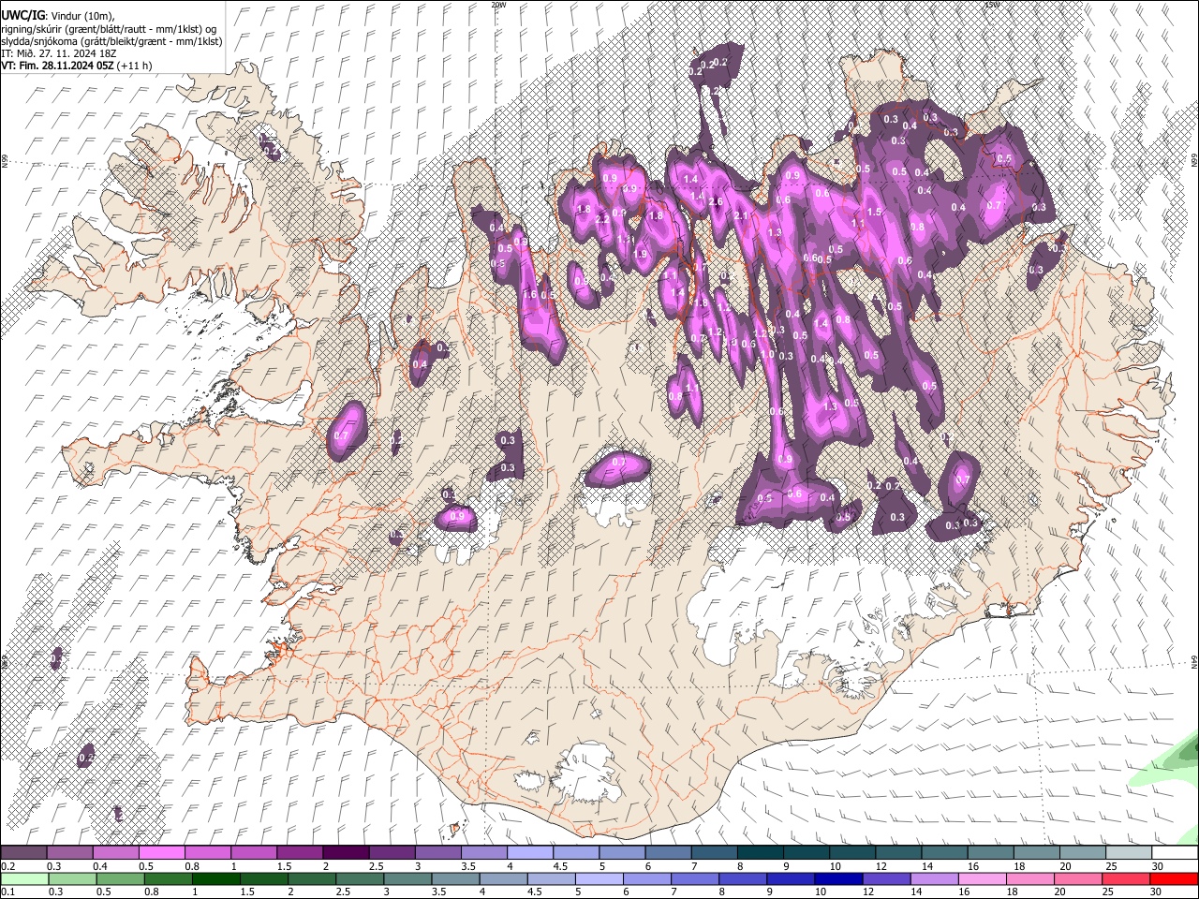Click the bright red swatch ending the rain scale

1175,878
